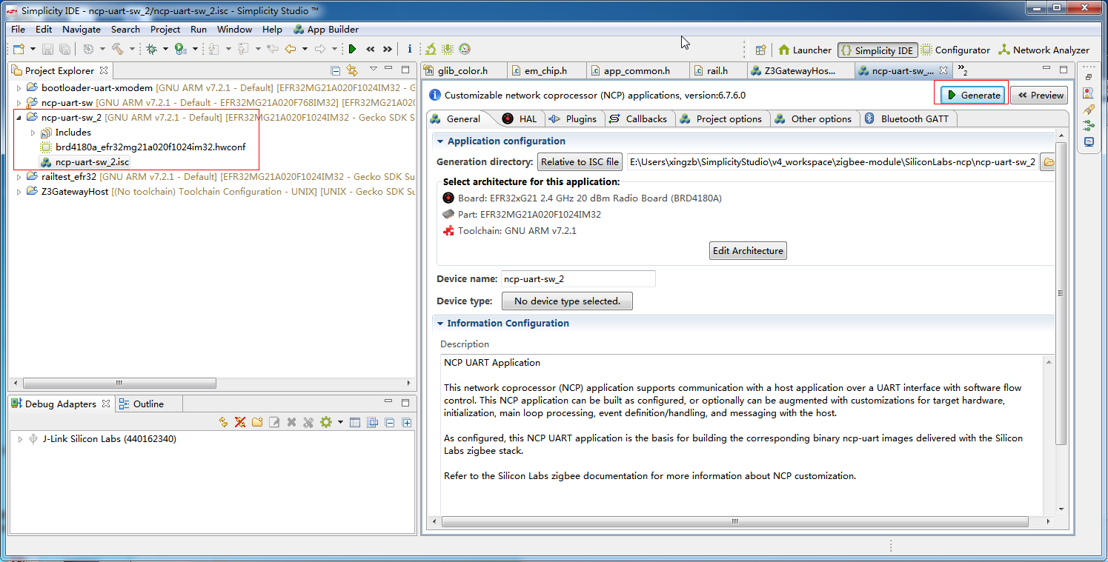This screenshot has height=562, width=1108.
Task: Close the ncp-uart-sw_2.isc editor tab
Action: point(943,70)
